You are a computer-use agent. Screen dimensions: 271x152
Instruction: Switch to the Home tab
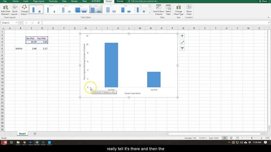click(16, 1)
